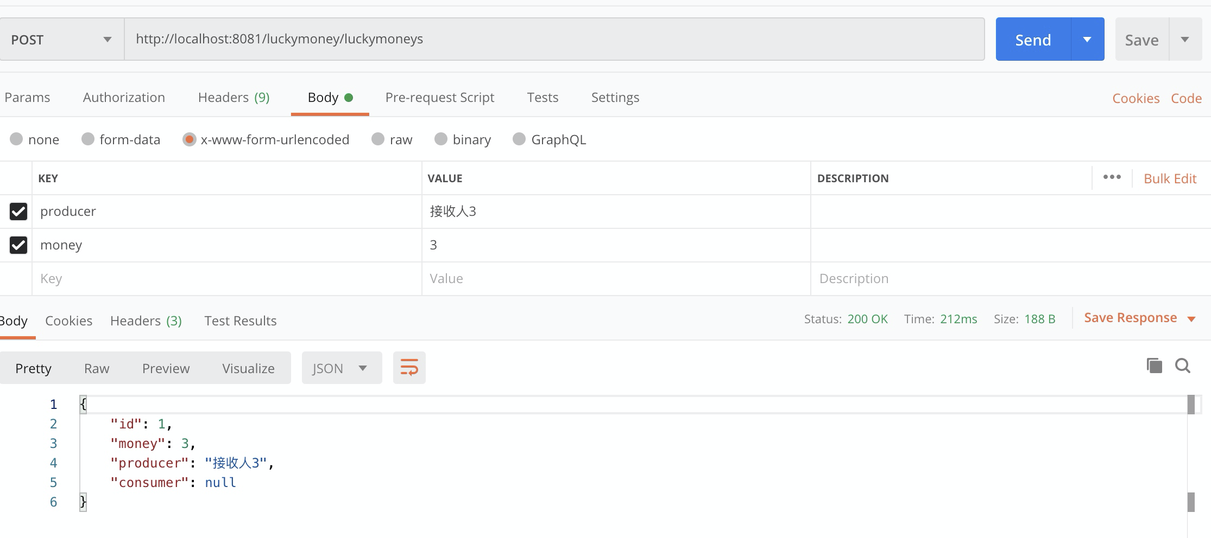
Task: Open the POST method dropdown
Action: [x=62, y=39]
